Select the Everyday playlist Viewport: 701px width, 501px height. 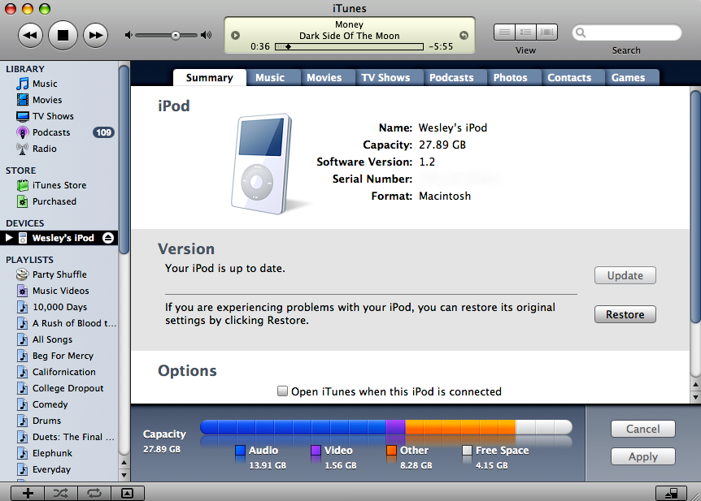pyautogui.click(x=59, y=470)
